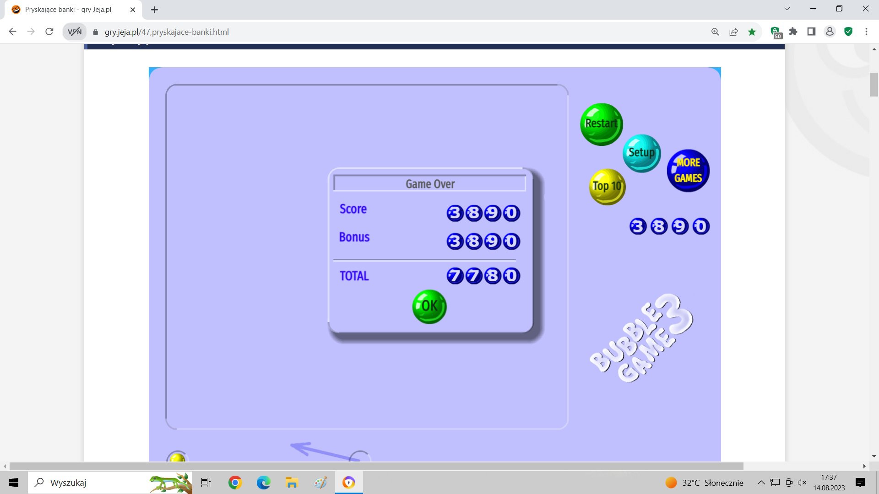Go forward in browser history
Screen dimensions: 879x494
(31, 32)
